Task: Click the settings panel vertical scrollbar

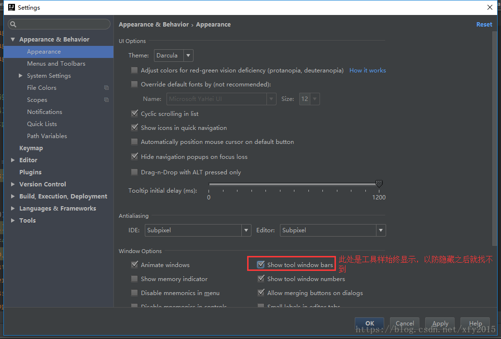Action: [x=495, y=138]
